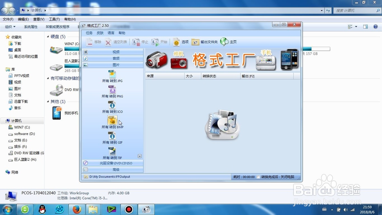Sort by the 大小 column header

coord(193,76)
